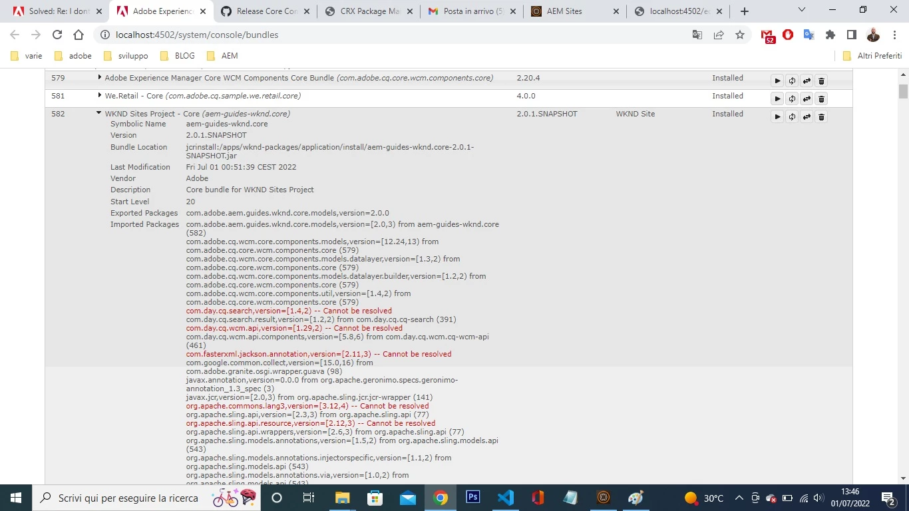Open the 'sviluppo' bookmarks folder
This screenshot has width=909, height=511.
tap(126, 56)
